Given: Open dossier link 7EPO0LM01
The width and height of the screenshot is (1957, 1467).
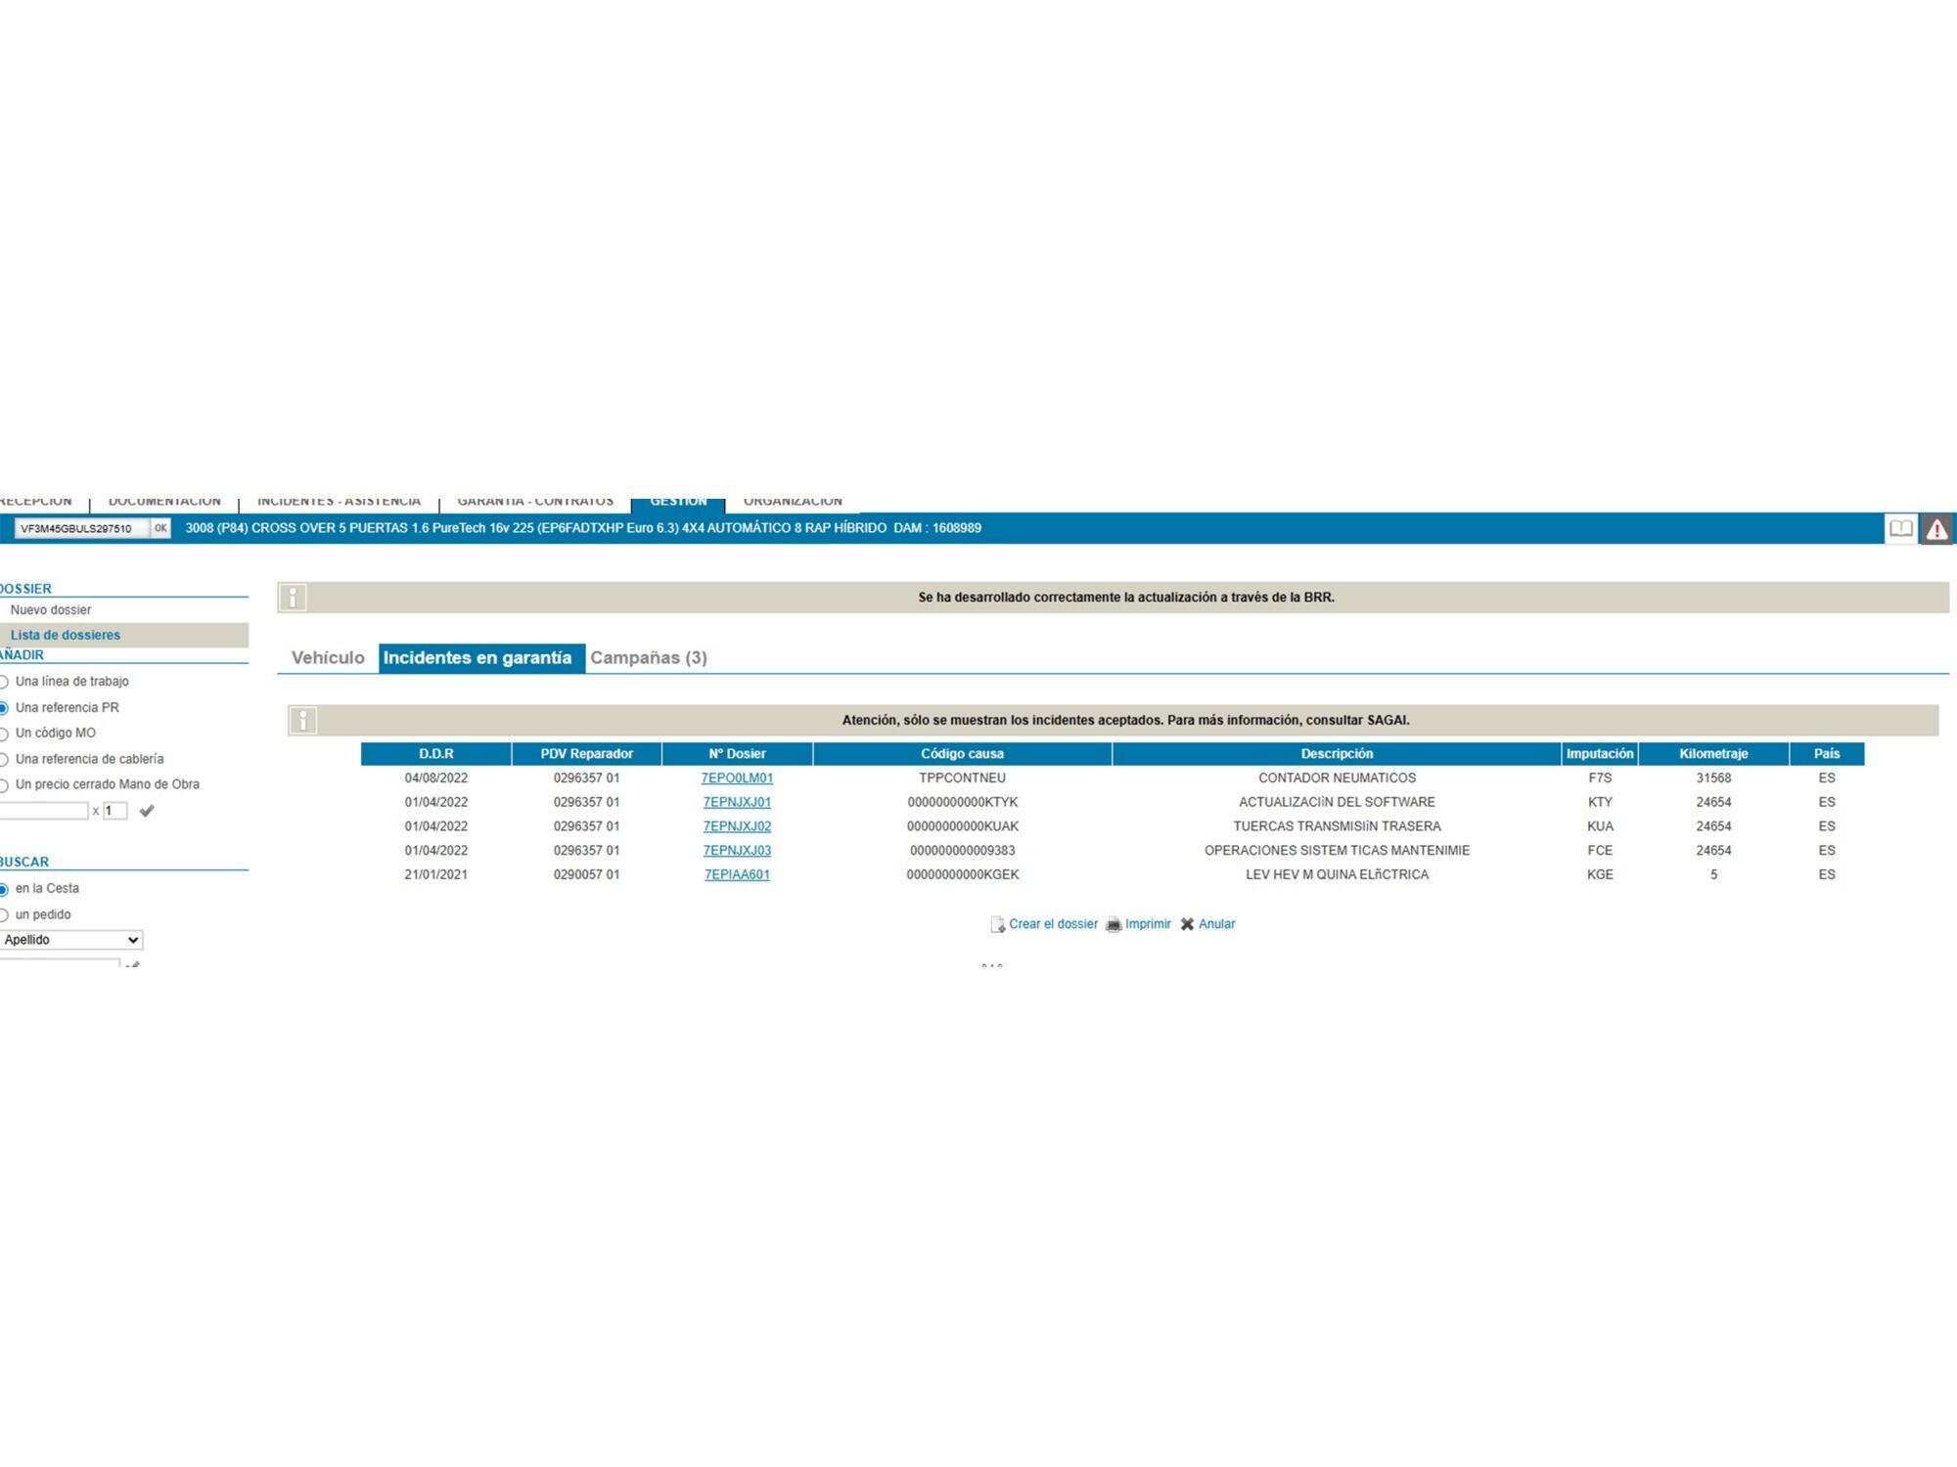Looking at the screenshot, I should [x=737, y=778].
